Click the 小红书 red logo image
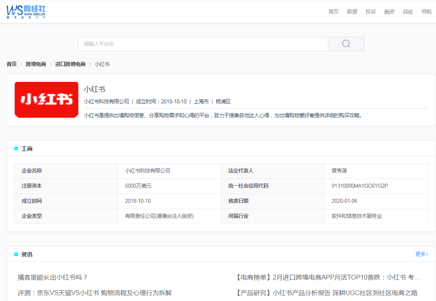This screenshot has width=436, height=301. pos(46,99)
